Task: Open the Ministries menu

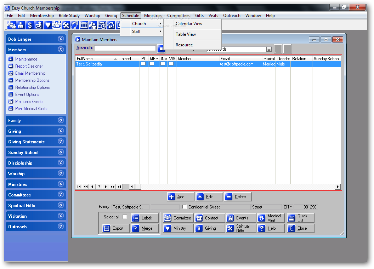Action: [153, 16]
